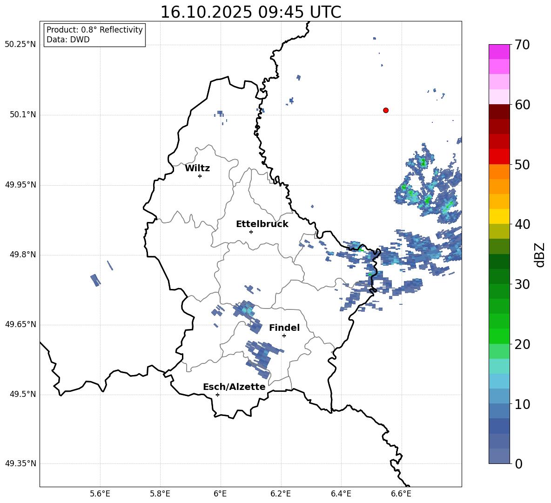Image resolution: width=551 pixels, height=503 pixels.
Task: Select the 'Findel' city label
Action: [x=284, y=328]
